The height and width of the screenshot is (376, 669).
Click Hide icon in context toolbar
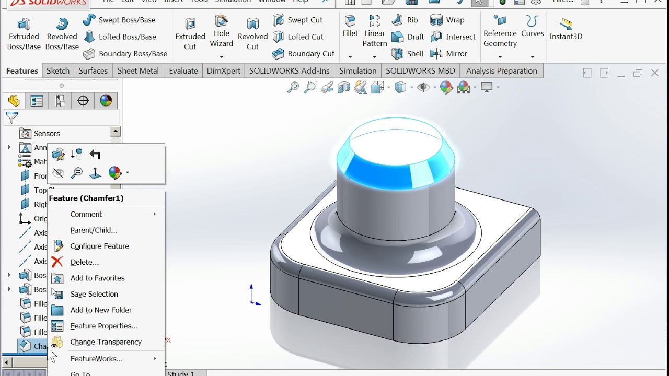pyautogui.click(x=58, y=172)
